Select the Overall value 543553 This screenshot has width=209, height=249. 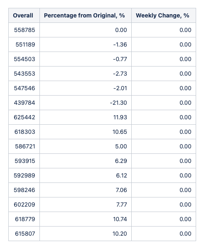(24, 74)
